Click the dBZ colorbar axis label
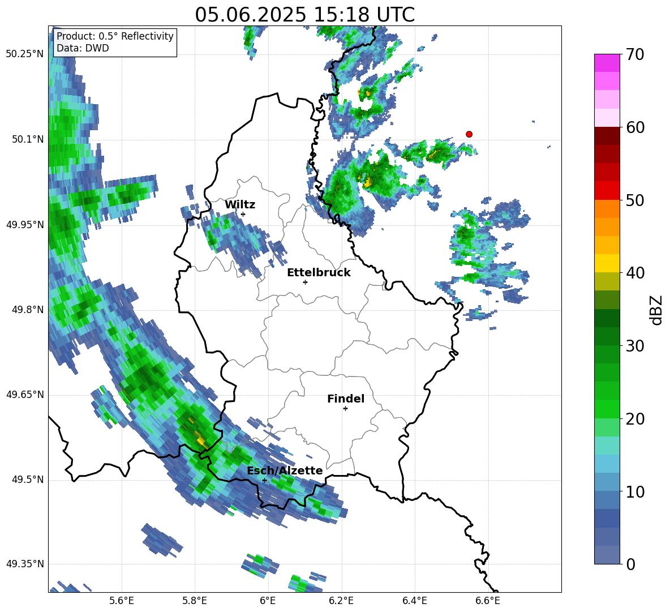This screenshot has height=612, width=670. [657, 310]
